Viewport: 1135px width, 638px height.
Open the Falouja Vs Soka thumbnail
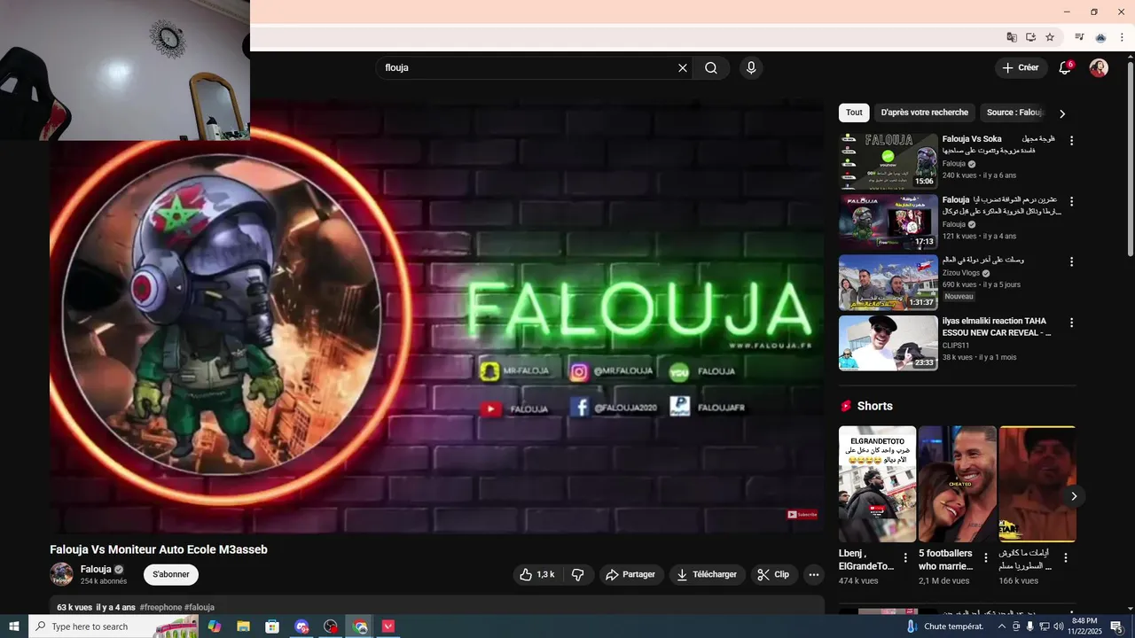point(888,161)
